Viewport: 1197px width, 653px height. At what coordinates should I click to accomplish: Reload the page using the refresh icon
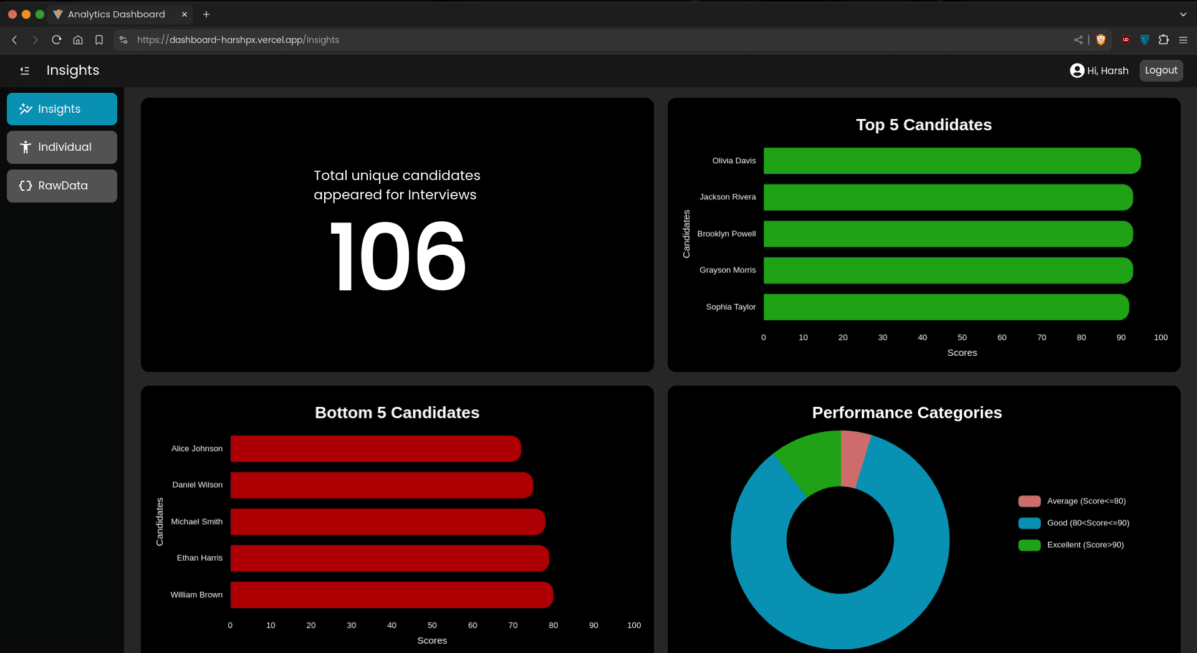click(x=56, y=40)
